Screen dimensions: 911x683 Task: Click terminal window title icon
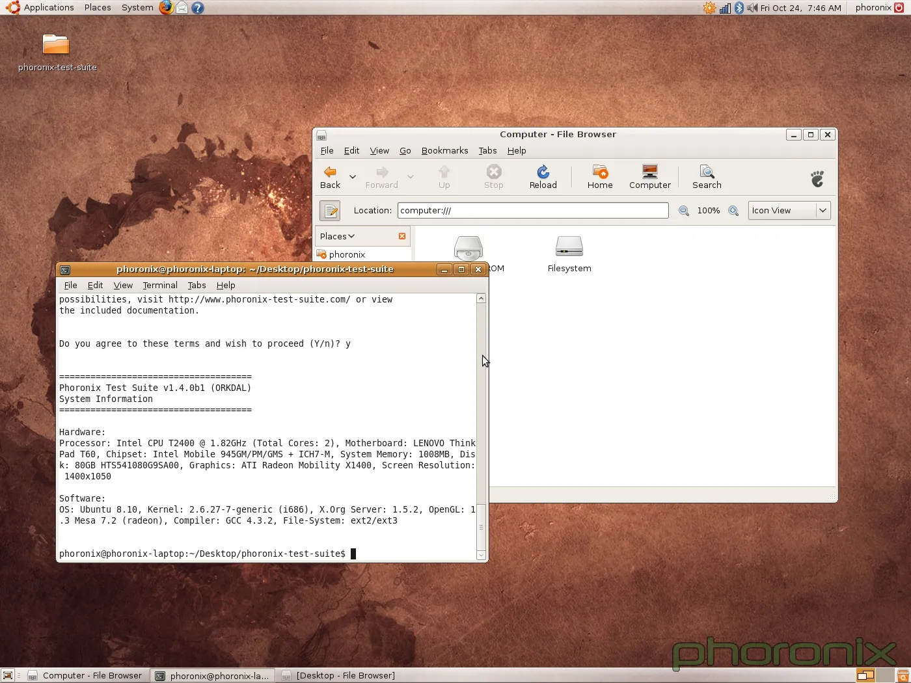click(65, 269)
